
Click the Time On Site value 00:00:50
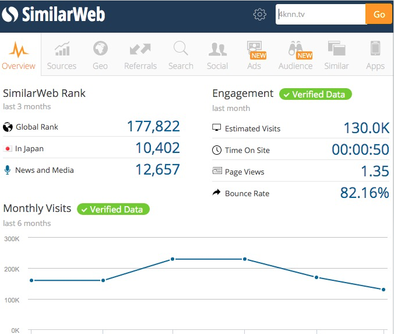click(x=360, y=149)
